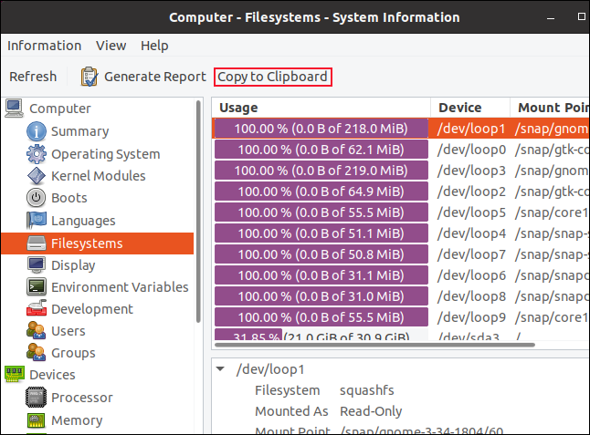Open the View menu
Screen dimensions: 590x435
pyautogui.click(x=111, y=46)
